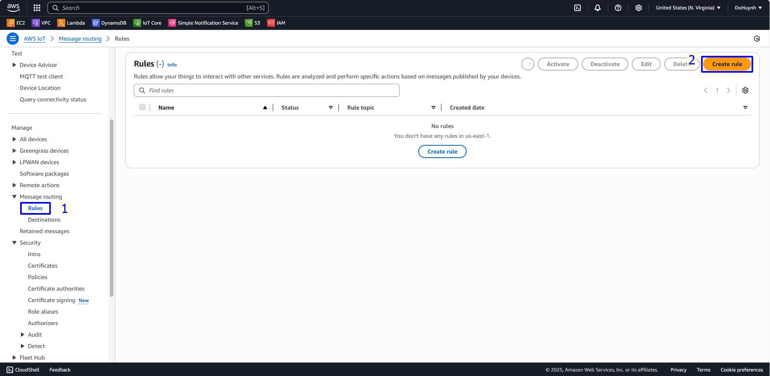The width and height of the screenshot is (770, 376).
Task: Open the notifications bell
Action: tap(598, 8)
